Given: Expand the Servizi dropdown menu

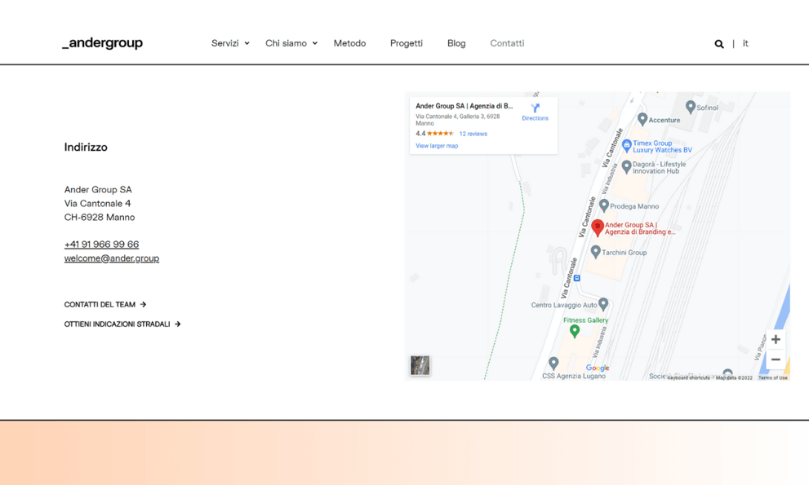Looking at the screenshot, I should [229, 43].
